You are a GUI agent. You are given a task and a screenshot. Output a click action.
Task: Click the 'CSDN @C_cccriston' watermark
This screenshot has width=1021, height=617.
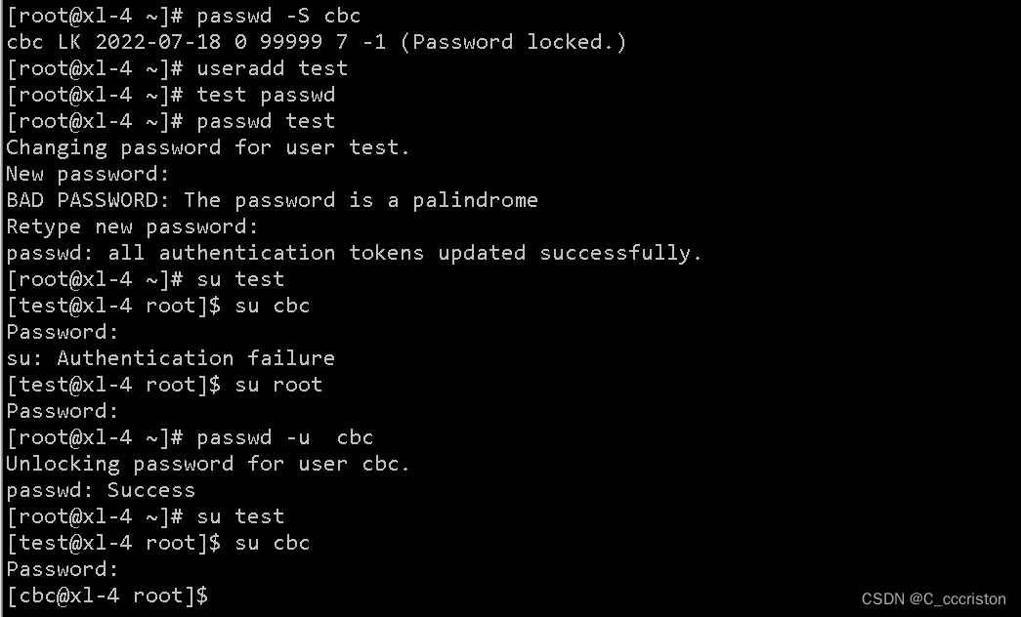pyautogui.click(x=934, y=598)
